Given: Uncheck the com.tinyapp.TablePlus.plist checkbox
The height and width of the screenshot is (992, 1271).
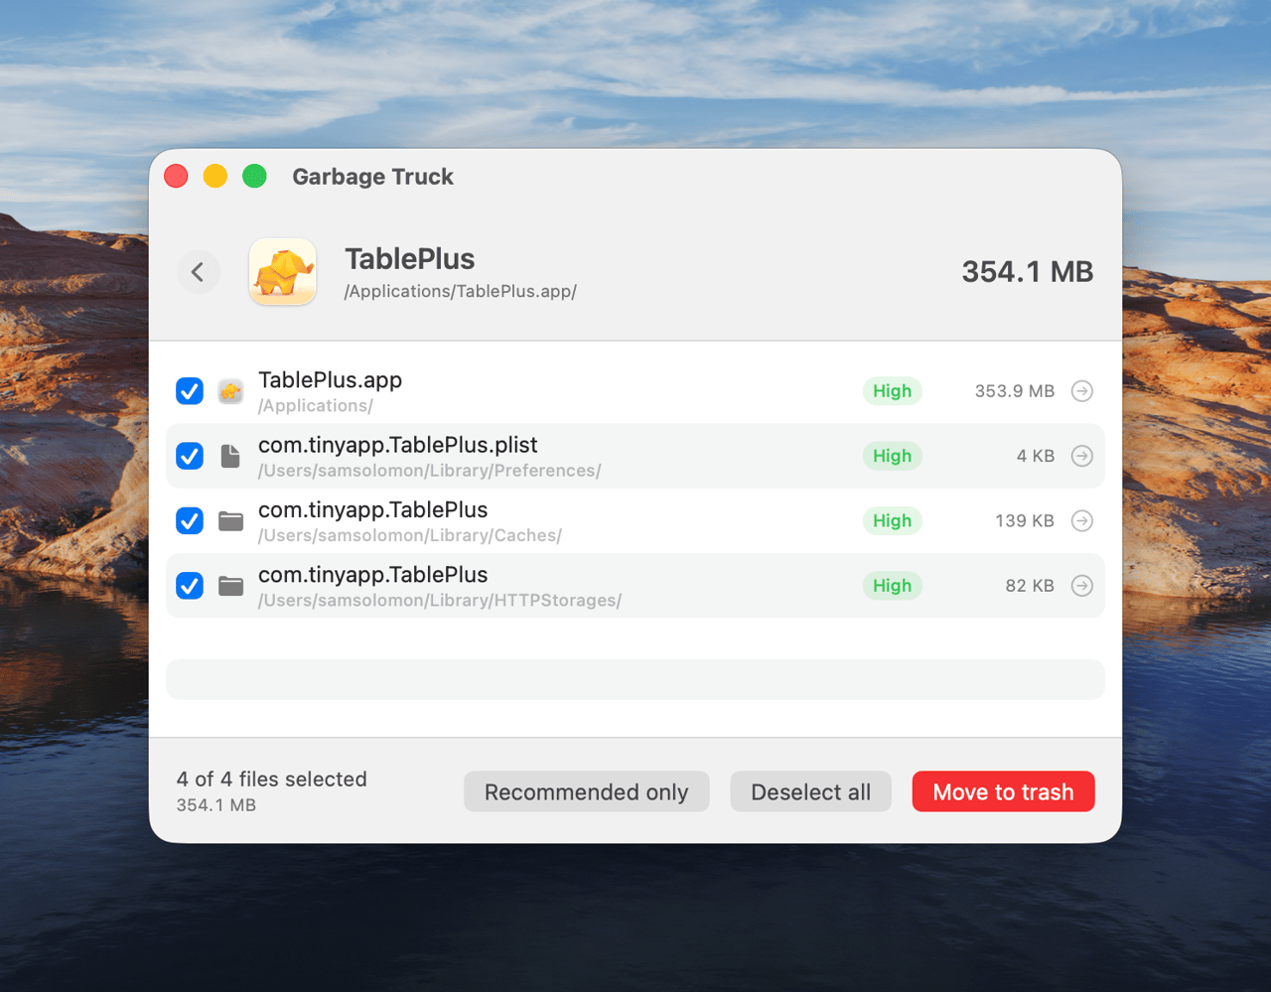Looking at the screenshot, I should [190, 456].
